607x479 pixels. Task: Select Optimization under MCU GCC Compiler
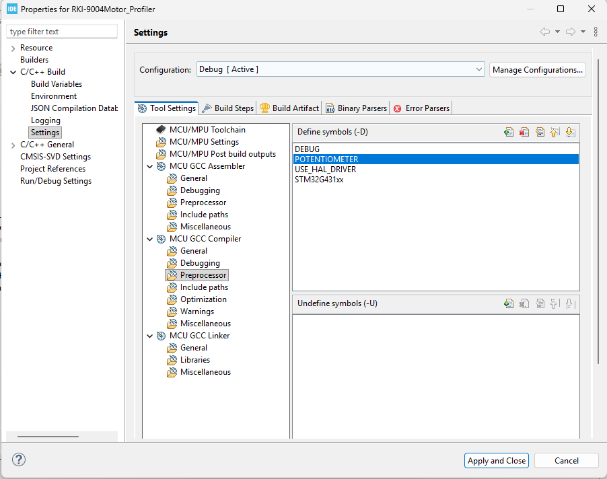[203, 299]
